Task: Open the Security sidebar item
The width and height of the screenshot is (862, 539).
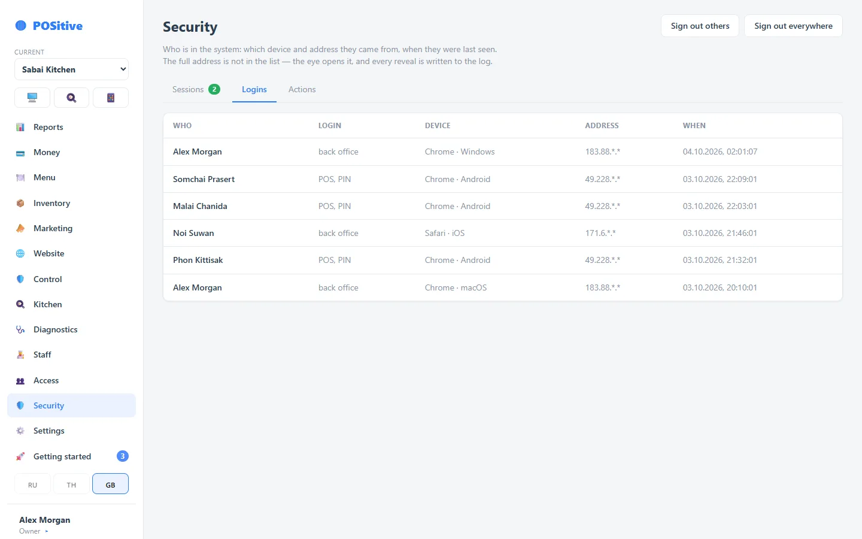Action: (x=71, y=405)
